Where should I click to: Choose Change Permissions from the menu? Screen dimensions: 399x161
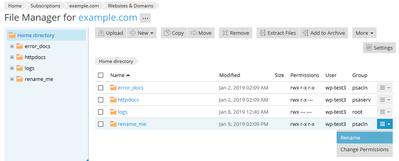point(364,150)
